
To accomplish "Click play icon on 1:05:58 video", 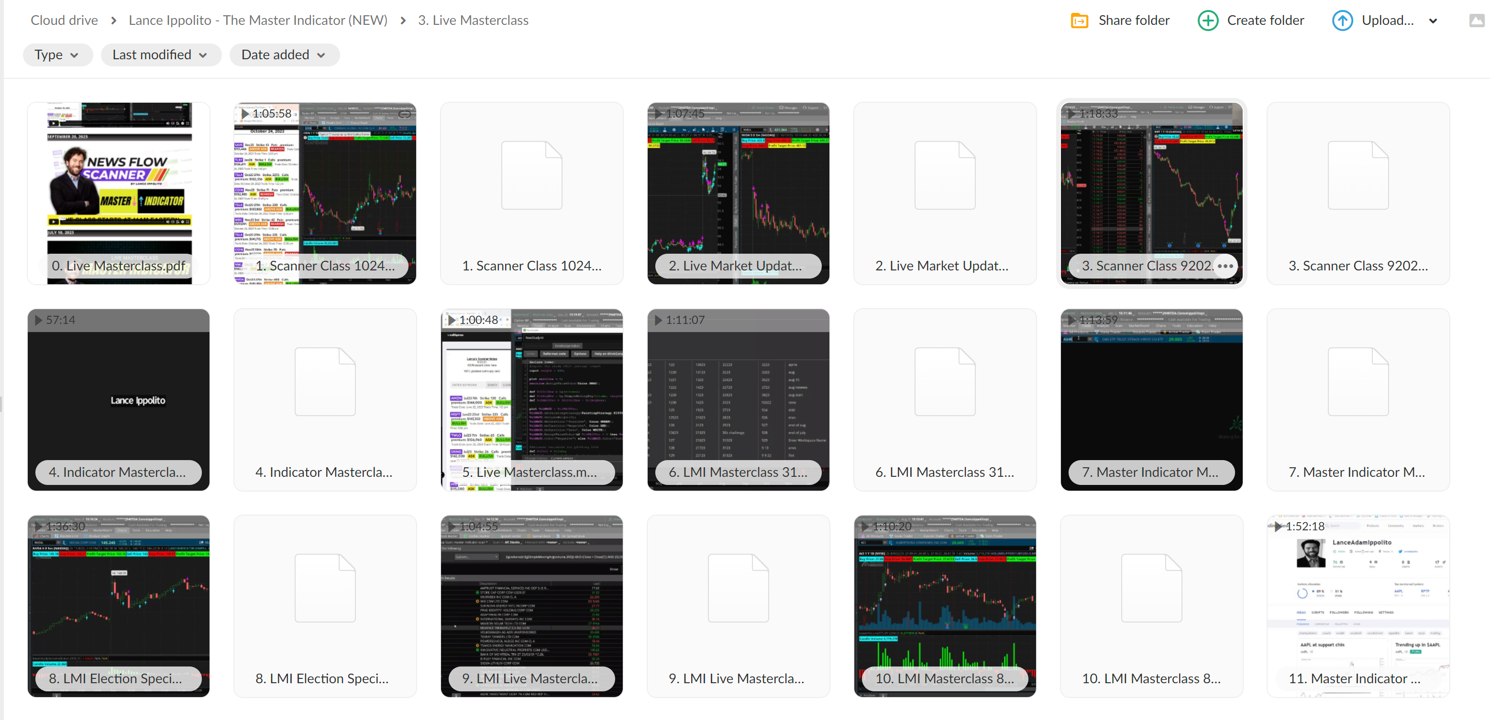I will 245,114.
